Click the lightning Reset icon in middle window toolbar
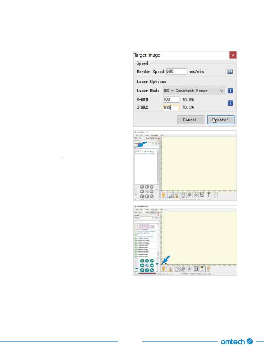The width and height of the screenshot is (264, 361). tap(164, 195)
